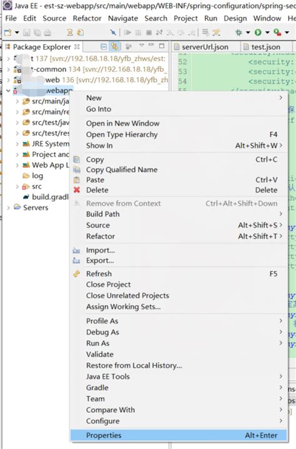
Task: Click the red Delete icon in context menu
Action: pyautogui.click(x=77, y=190)
